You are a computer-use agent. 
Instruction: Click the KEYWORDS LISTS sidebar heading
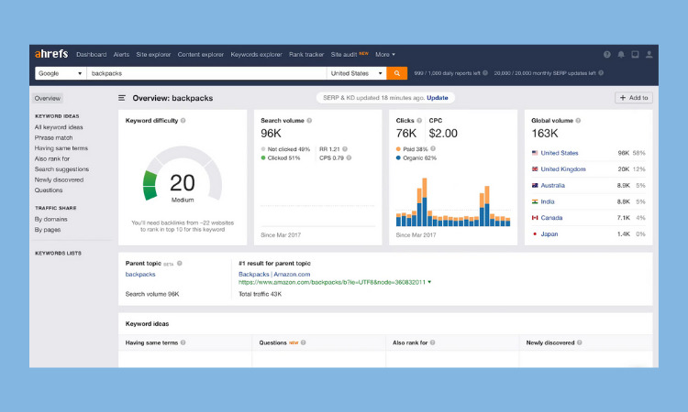58,253
